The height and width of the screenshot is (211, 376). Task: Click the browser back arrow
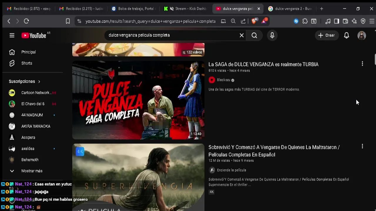9,21
